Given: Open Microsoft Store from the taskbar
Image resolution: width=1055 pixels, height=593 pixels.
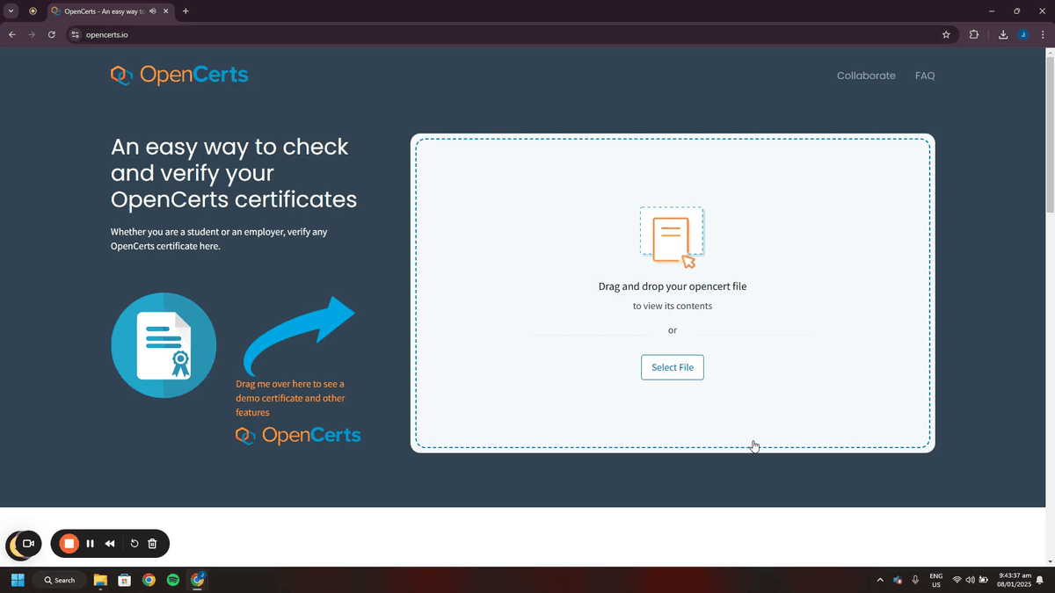Looking at the screenshot, I should tap(125, 580).
